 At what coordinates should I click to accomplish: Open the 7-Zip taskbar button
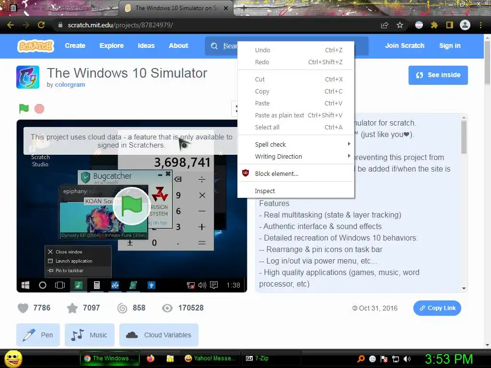pos(271,358)
